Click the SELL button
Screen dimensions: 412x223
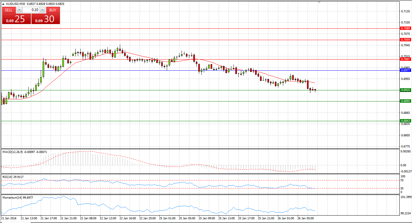9,10
